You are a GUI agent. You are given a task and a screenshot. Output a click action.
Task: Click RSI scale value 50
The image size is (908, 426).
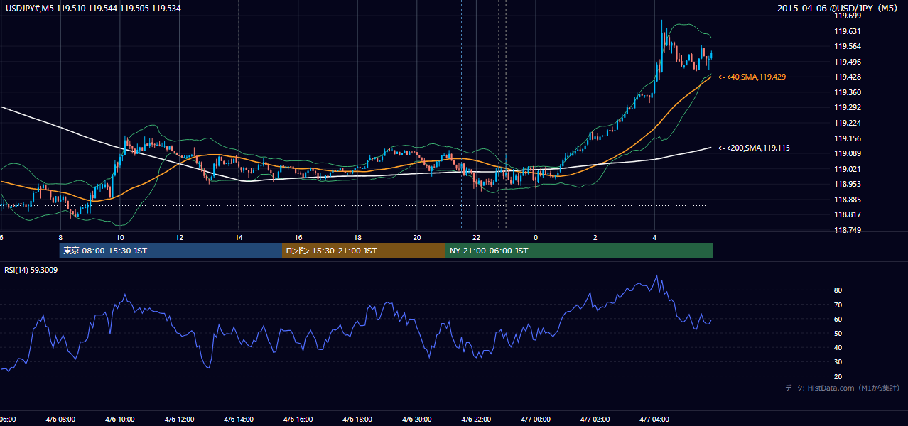[x=838, y=334]
